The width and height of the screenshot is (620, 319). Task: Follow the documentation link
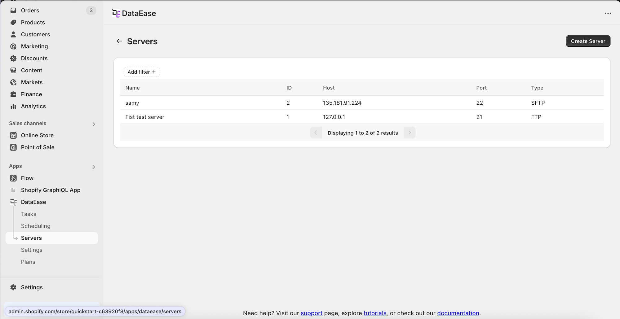click(x=458, y=313)
